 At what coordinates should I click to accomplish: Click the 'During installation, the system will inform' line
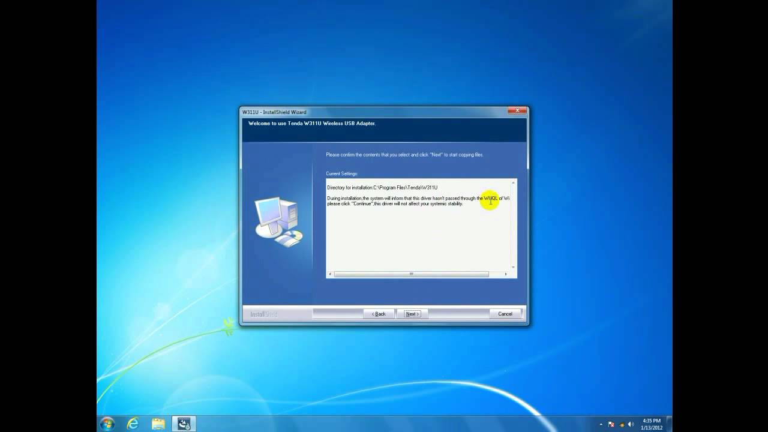point(418,198)
